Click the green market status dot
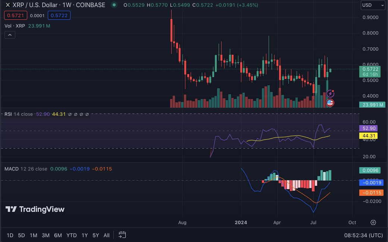The width and height of the screenshot is (388, 242). pyautogui.click(x=114, y=5)
